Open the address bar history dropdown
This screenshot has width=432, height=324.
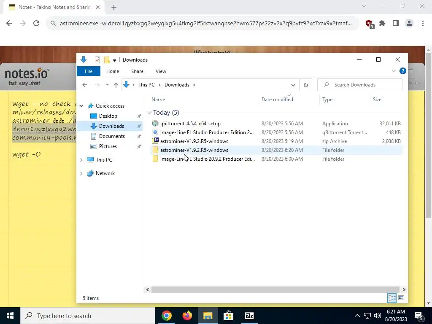(x=293, y=85)
